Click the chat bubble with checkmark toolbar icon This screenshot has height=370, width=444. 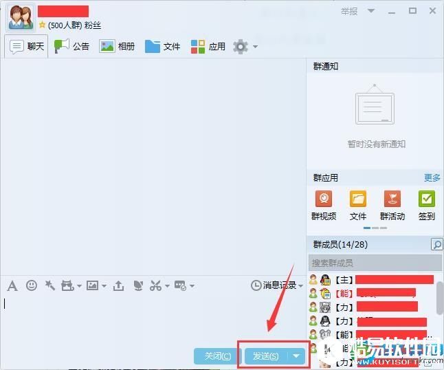point(180,285)
